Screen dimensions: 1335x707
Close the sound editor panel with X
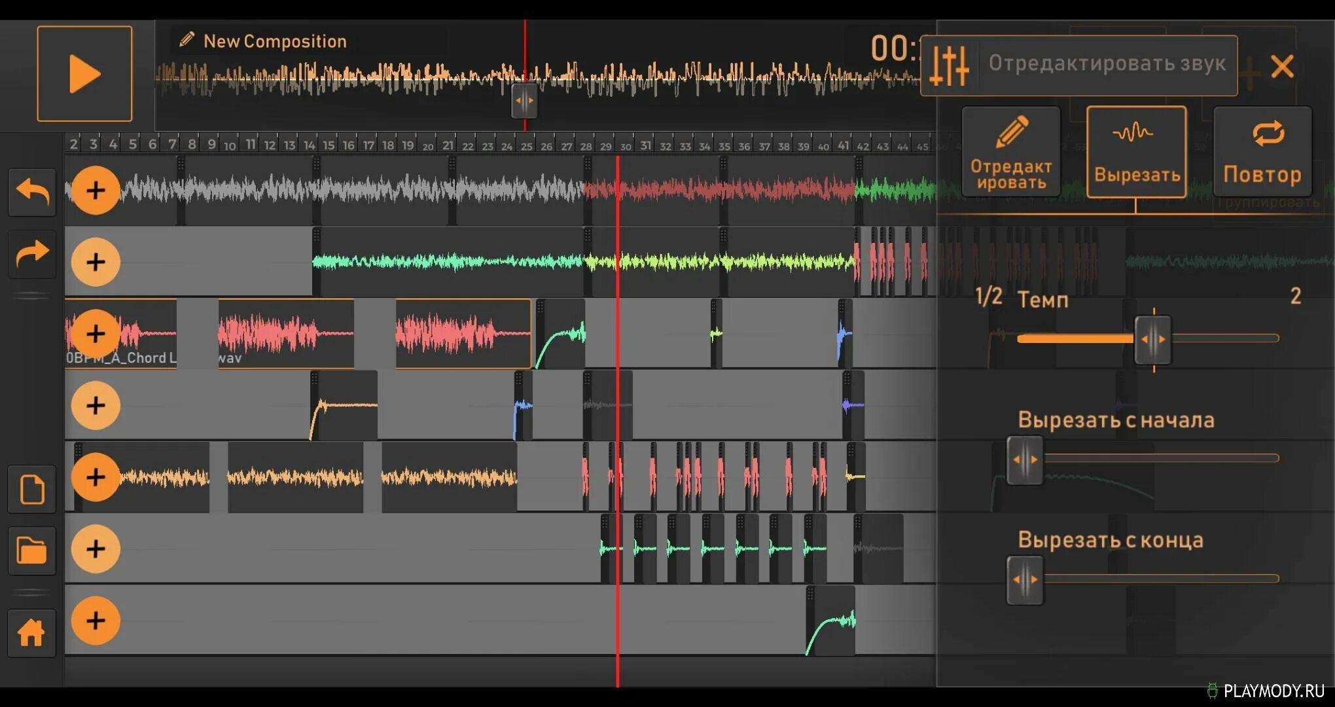(x=1282, y=66)
